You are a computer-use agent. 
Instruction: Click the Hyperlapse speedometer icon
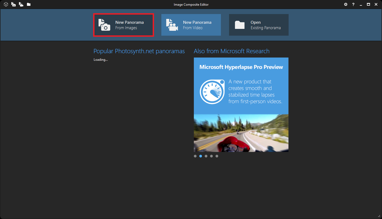pyautogui.click(x=212, y=92)
